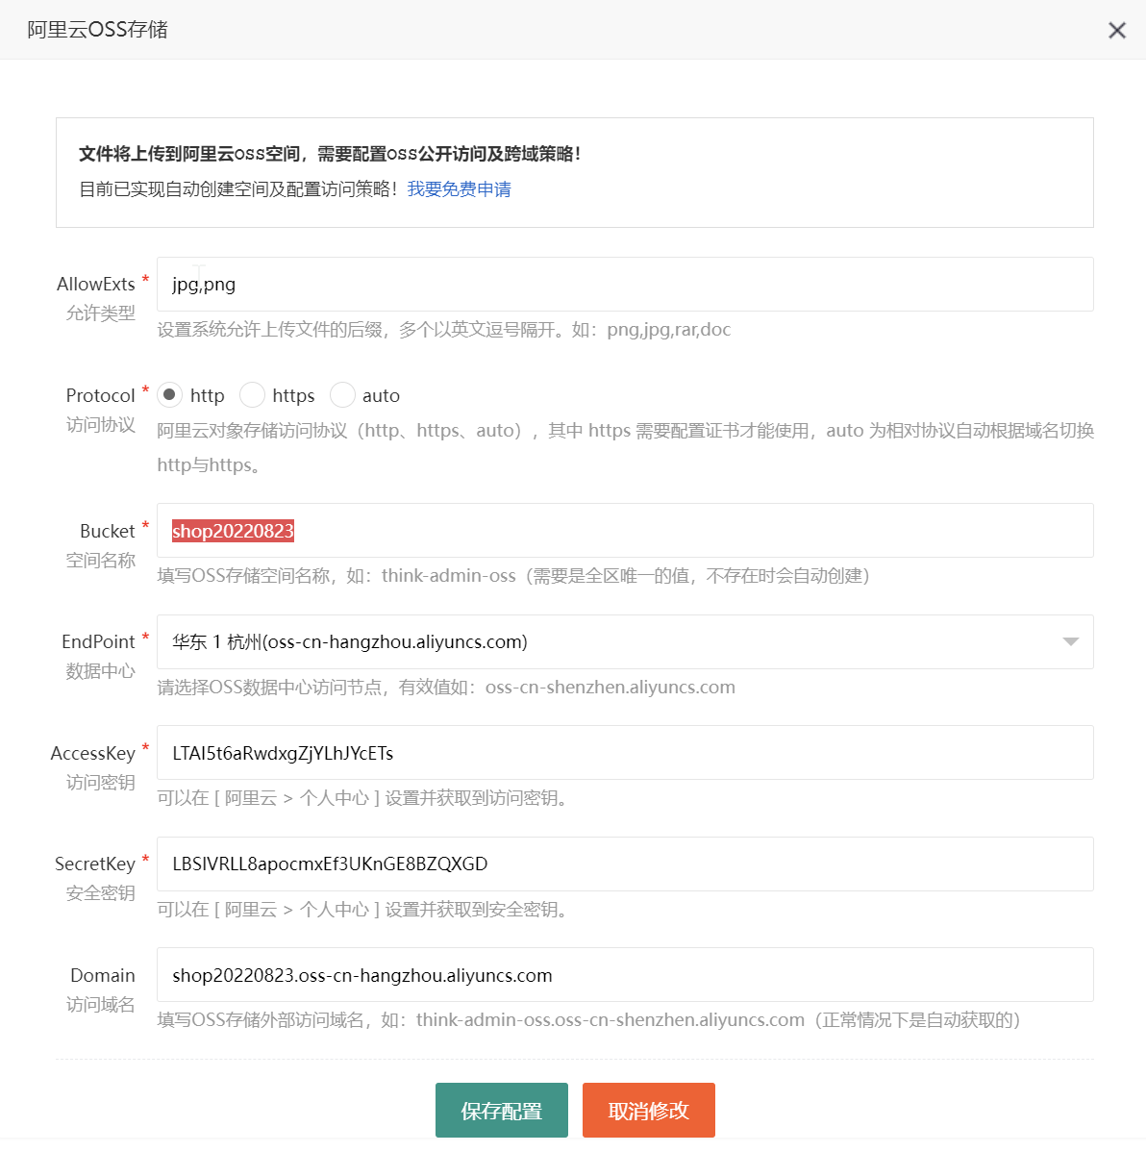Click the EndPoint 数据中心 label

pos(98,656)
